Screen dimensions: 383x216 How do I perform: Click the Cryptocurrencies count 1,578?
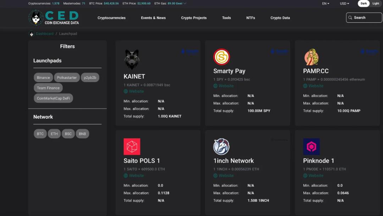click(56, 4)
